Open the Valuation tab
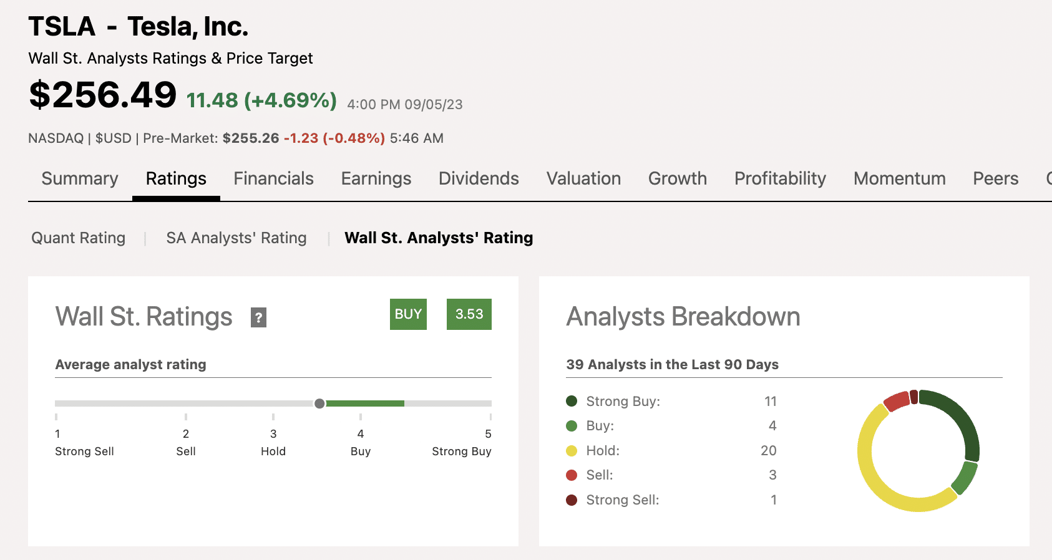The height and width of the screenshot is (560, 1052). click(583, 179)
